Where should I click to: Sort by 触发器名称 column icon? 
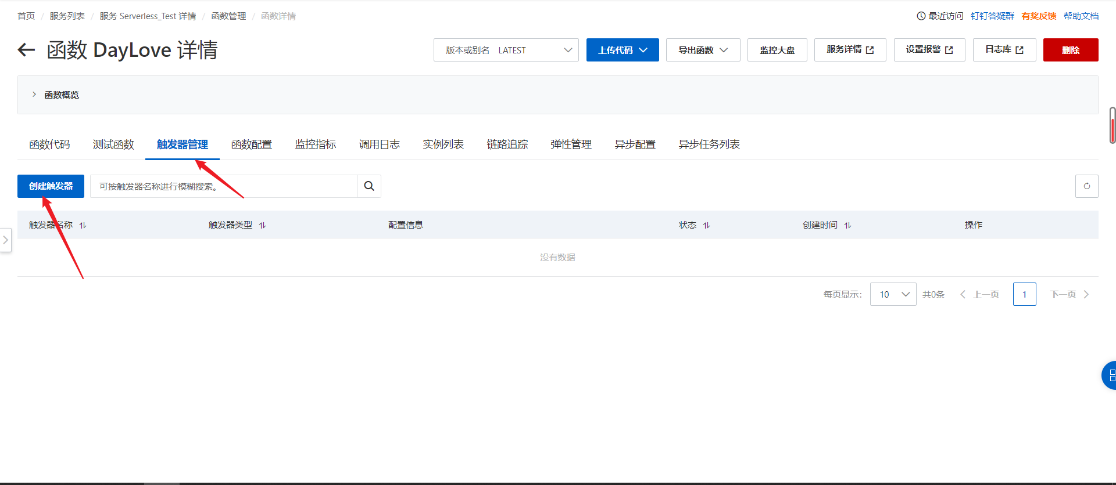tap(83, 225)
